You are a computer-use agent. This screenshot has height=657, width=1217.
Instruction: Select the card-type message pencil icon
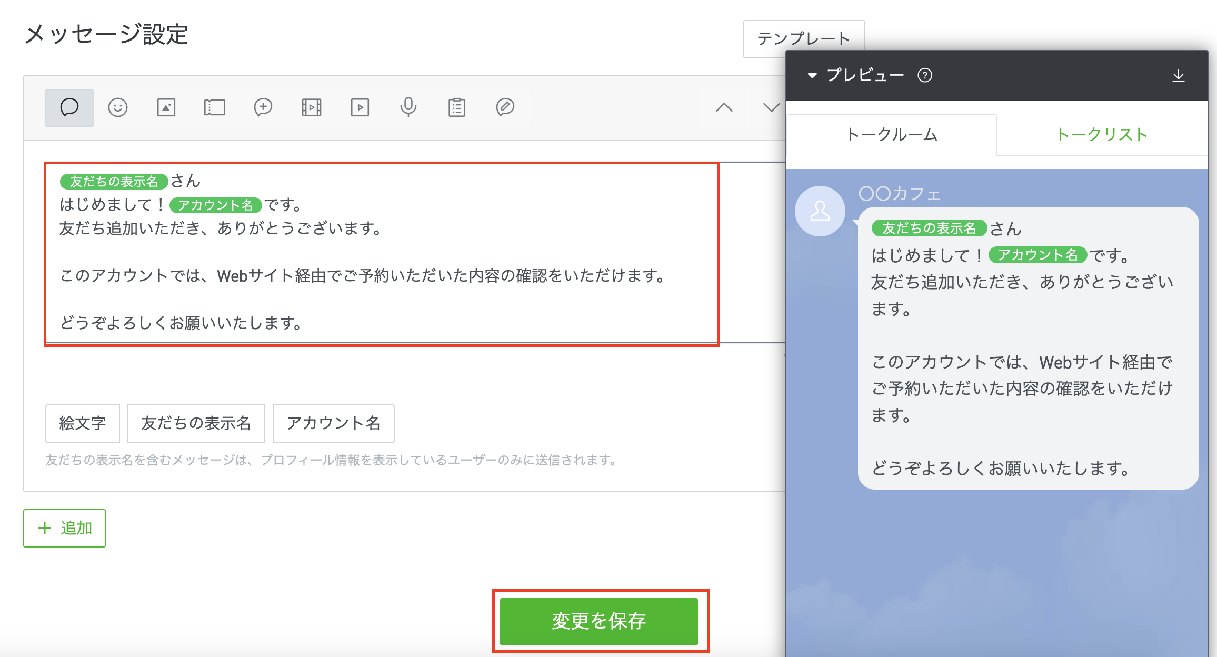(x=505, y=108)
